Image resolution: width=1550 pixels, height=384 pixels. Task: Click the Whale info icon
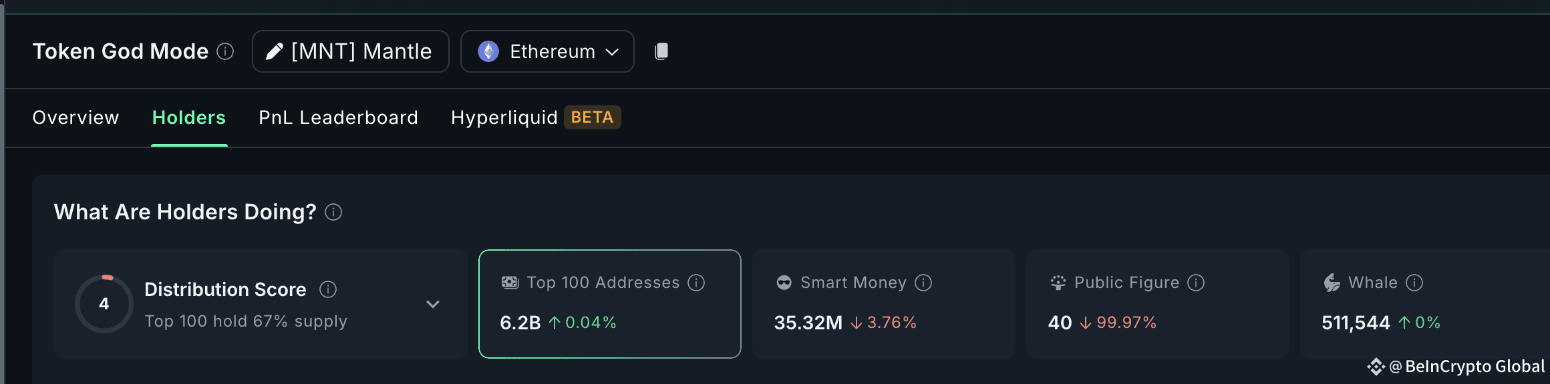point(1414,283)
